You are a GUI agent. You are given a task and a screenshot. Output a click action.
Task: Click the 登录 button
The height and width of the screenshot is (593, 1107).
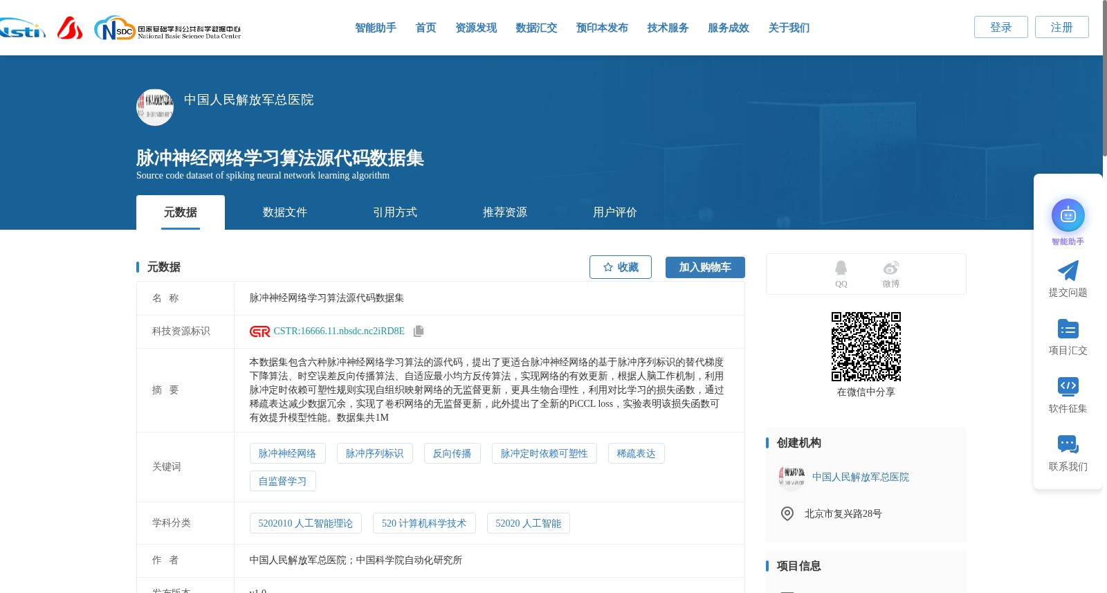(1001, 27)
